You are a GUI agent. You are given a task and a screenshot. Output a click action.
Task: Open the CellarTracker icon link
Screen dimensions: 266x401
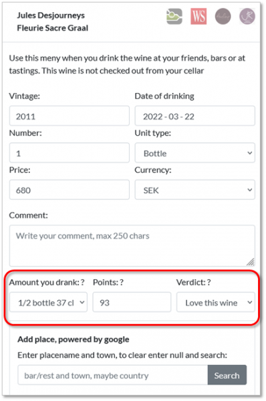tap(174, 16)
